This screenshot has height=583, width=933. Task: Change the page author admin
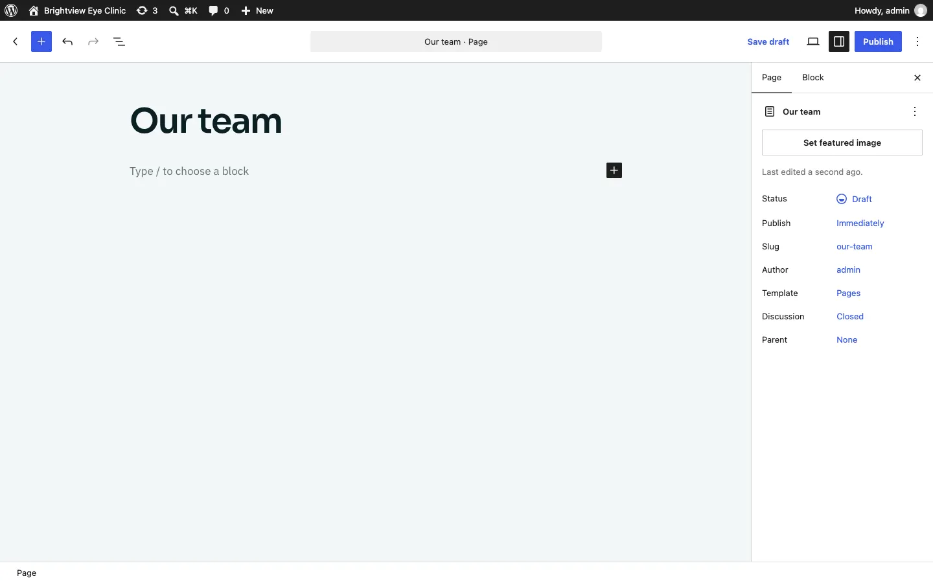[x=849, y=270]
